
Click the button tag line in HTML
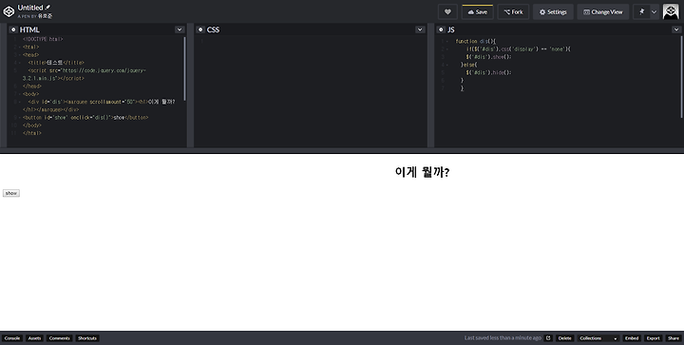coord(85,118)
